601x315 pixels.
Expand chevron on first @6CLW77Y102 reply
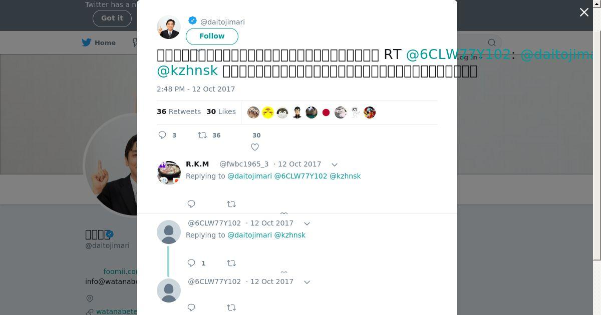(307, 223)
